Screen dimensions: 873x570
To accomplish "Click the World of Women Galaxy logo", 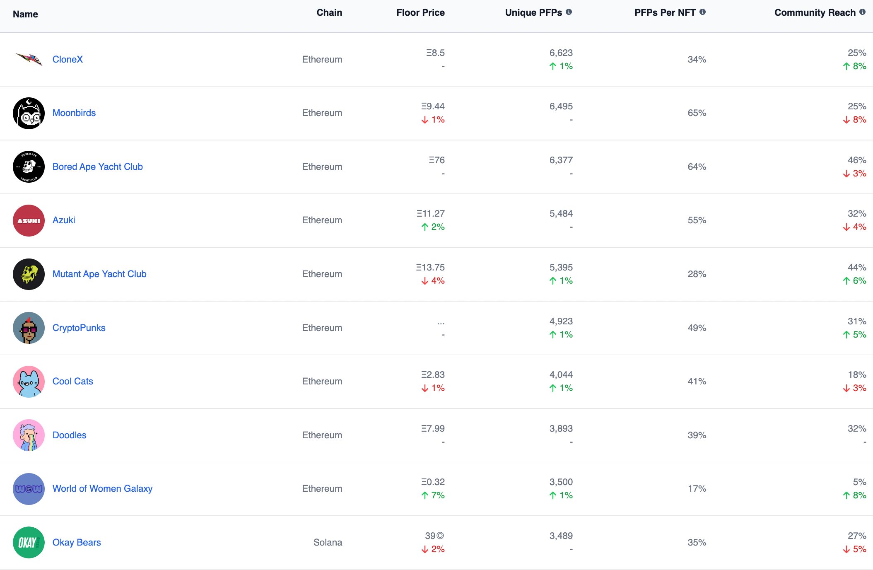I will pyautogui.click(x=29, y=489).
